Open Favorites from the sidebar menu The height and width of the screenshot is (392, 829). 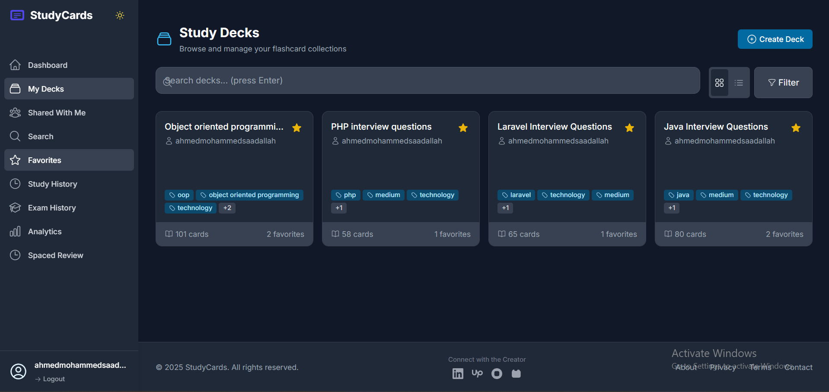click(44, 160)
